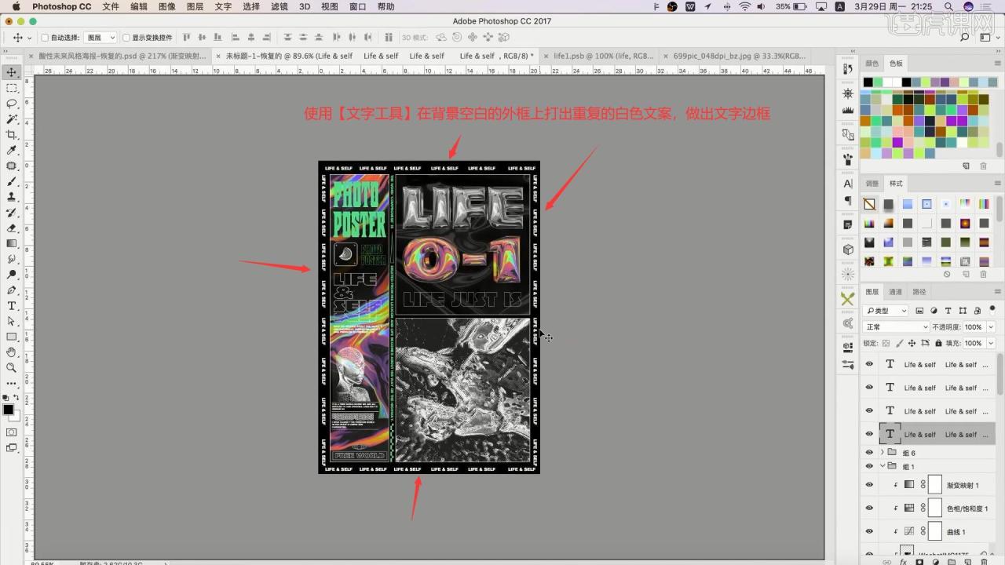Open the 填充 fill dropdown arrow
The width and height of the screenshot is (1005, 565).
991,343
